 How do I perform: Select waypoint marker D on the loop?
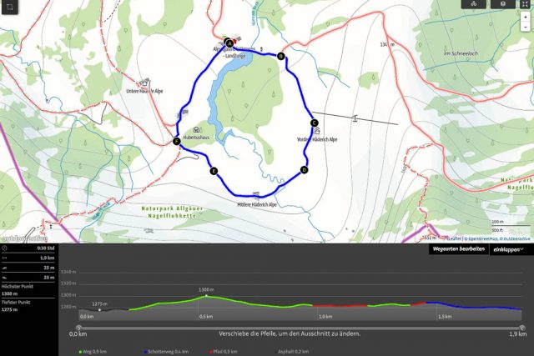304,170
